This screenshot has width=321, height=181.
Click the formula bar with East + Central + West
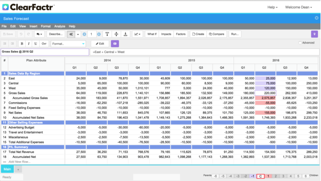tap(205, 52)
